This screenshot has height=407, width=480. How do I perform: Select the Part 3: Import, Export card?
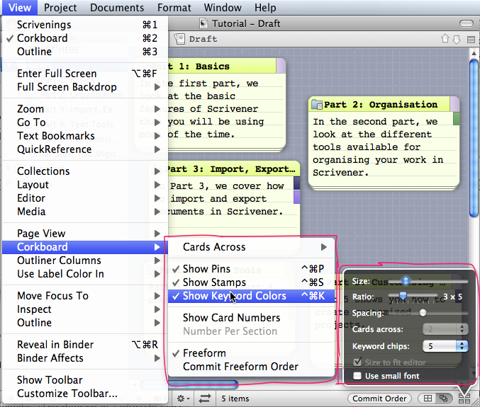(233, 199)
